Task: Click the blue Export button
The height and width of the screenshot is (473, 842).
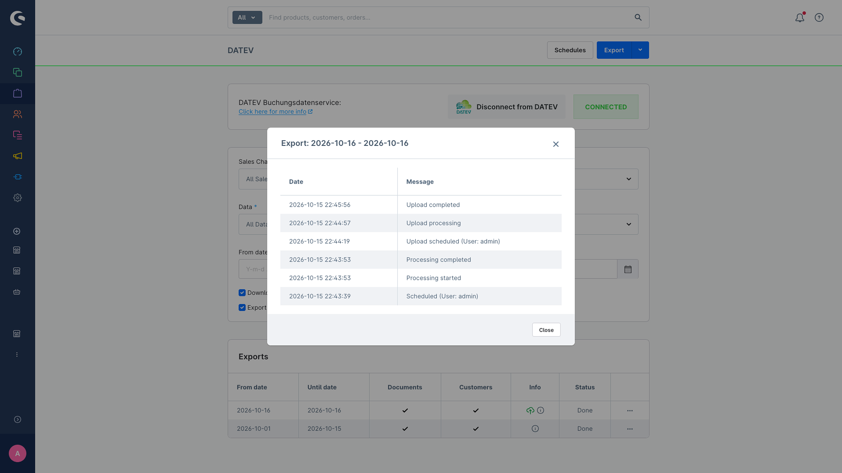Action: 614,50
